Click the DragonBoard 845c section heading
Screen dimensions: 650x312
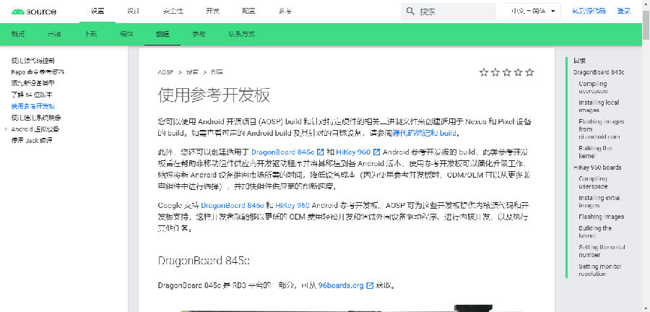click(204, 261)
